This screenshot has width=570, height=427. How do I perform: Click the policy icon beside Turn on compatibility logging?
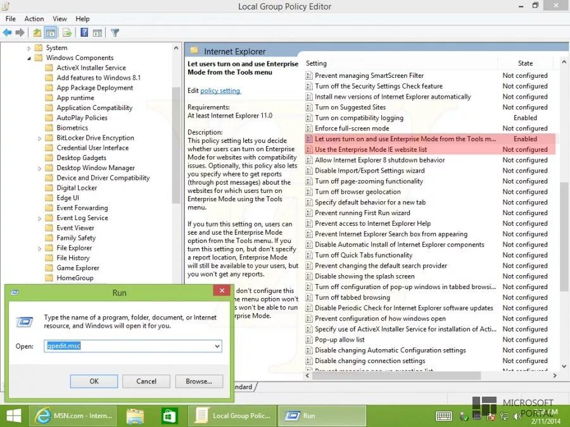pyautogui.click(x=309, y=118)
